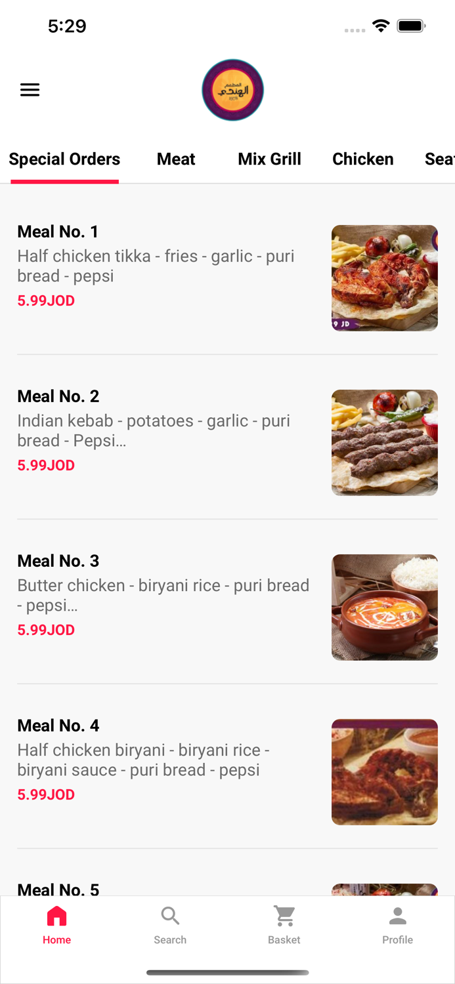Screen dimensions: 455x984
Task: Open the hamburger menu
Action: (x=30, y=90)
